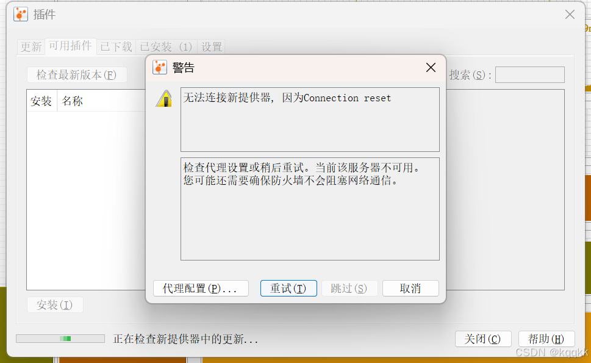Click the 关闭(C) close button
This screenshot has width=591, height=363.
[x=483, y=339]
